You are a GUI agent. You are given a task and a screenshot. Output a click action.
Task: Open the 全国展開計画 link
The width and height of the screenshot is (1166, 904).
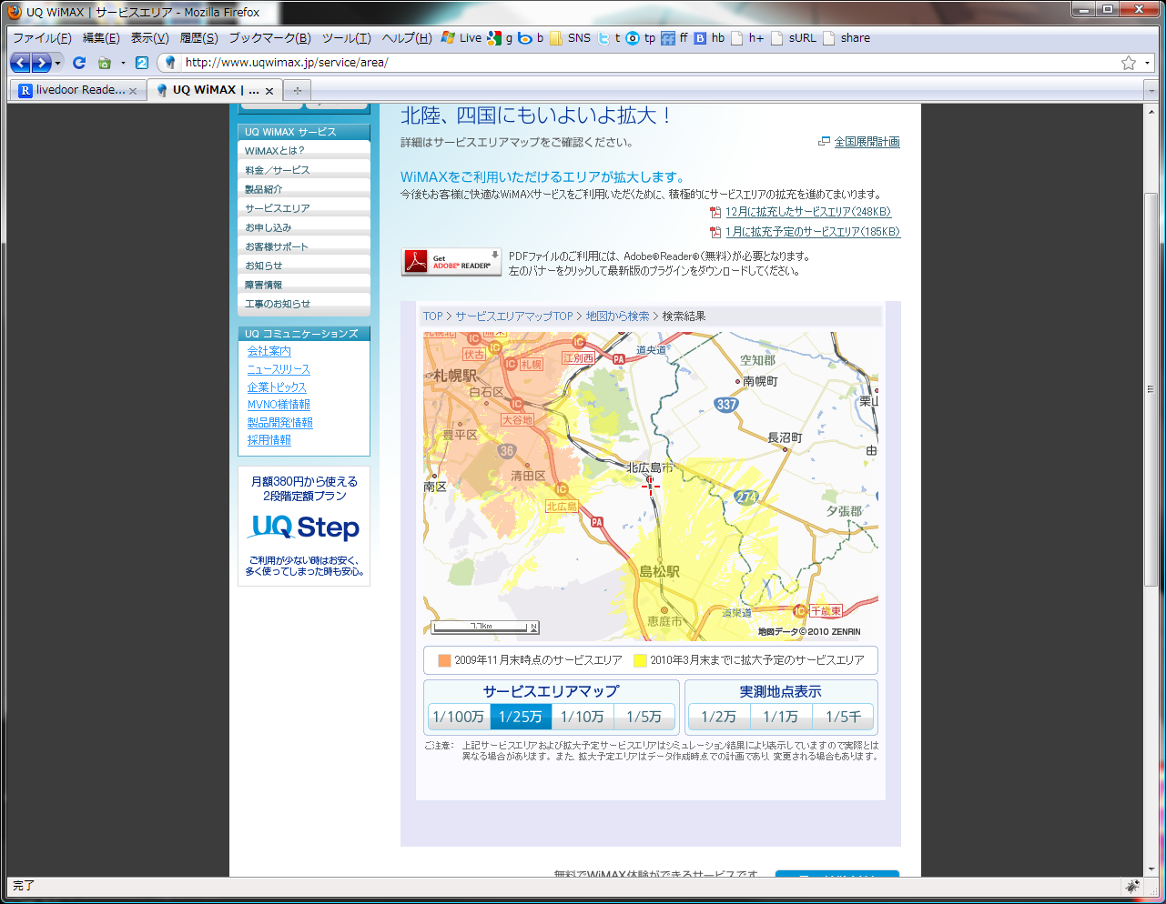click(x=867, y=142)
